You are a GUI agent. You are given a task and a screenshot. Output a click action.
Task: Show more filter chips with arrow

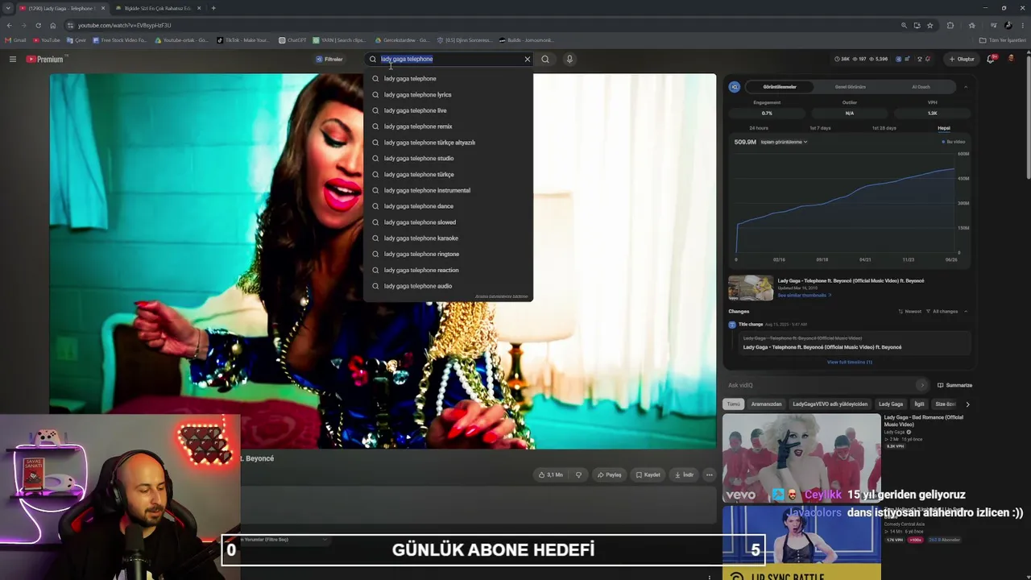(967, 404)
